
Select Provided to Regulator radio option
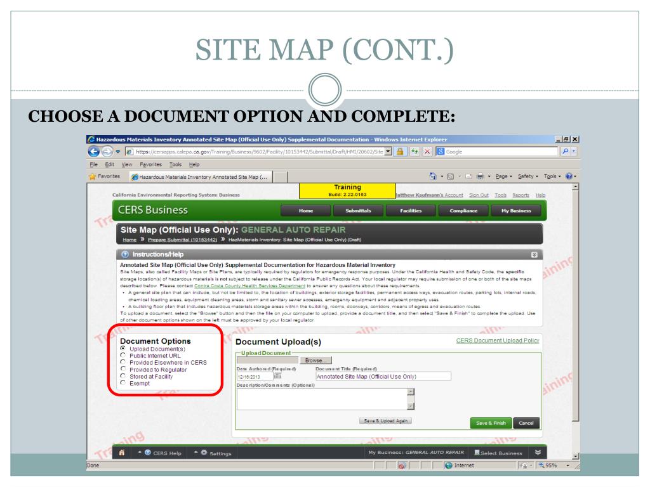123,369
